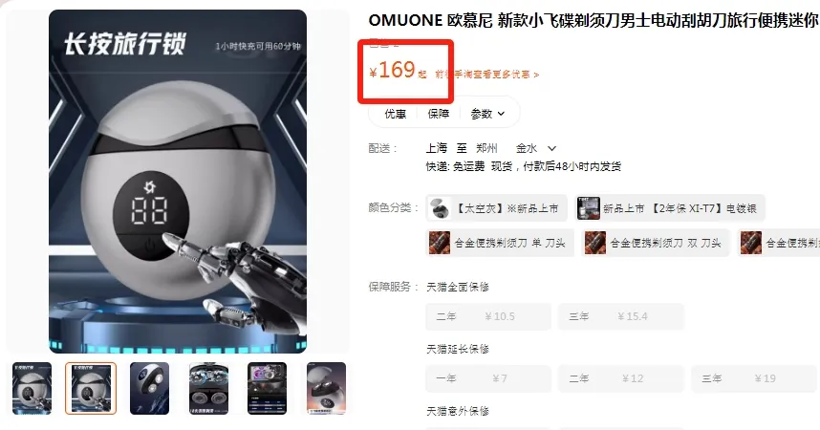Open the fifth gallery thumbnail

coord(268,388)
